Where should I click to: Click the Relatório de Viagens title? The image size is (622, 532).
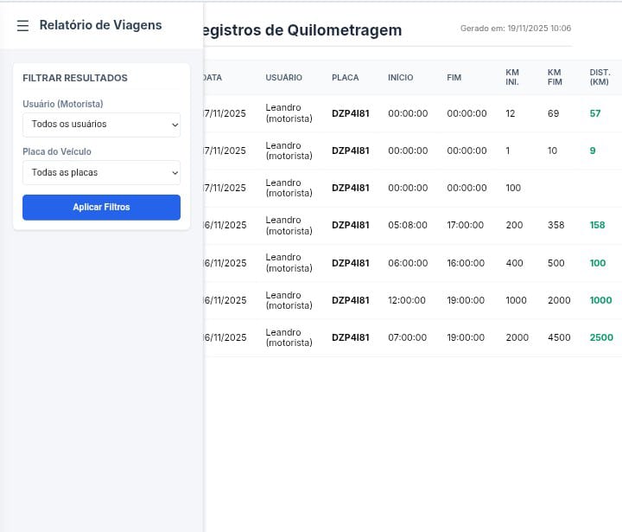coord(100,25)
